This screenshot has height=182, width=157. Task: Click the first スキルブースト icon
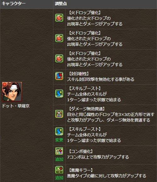59,93
